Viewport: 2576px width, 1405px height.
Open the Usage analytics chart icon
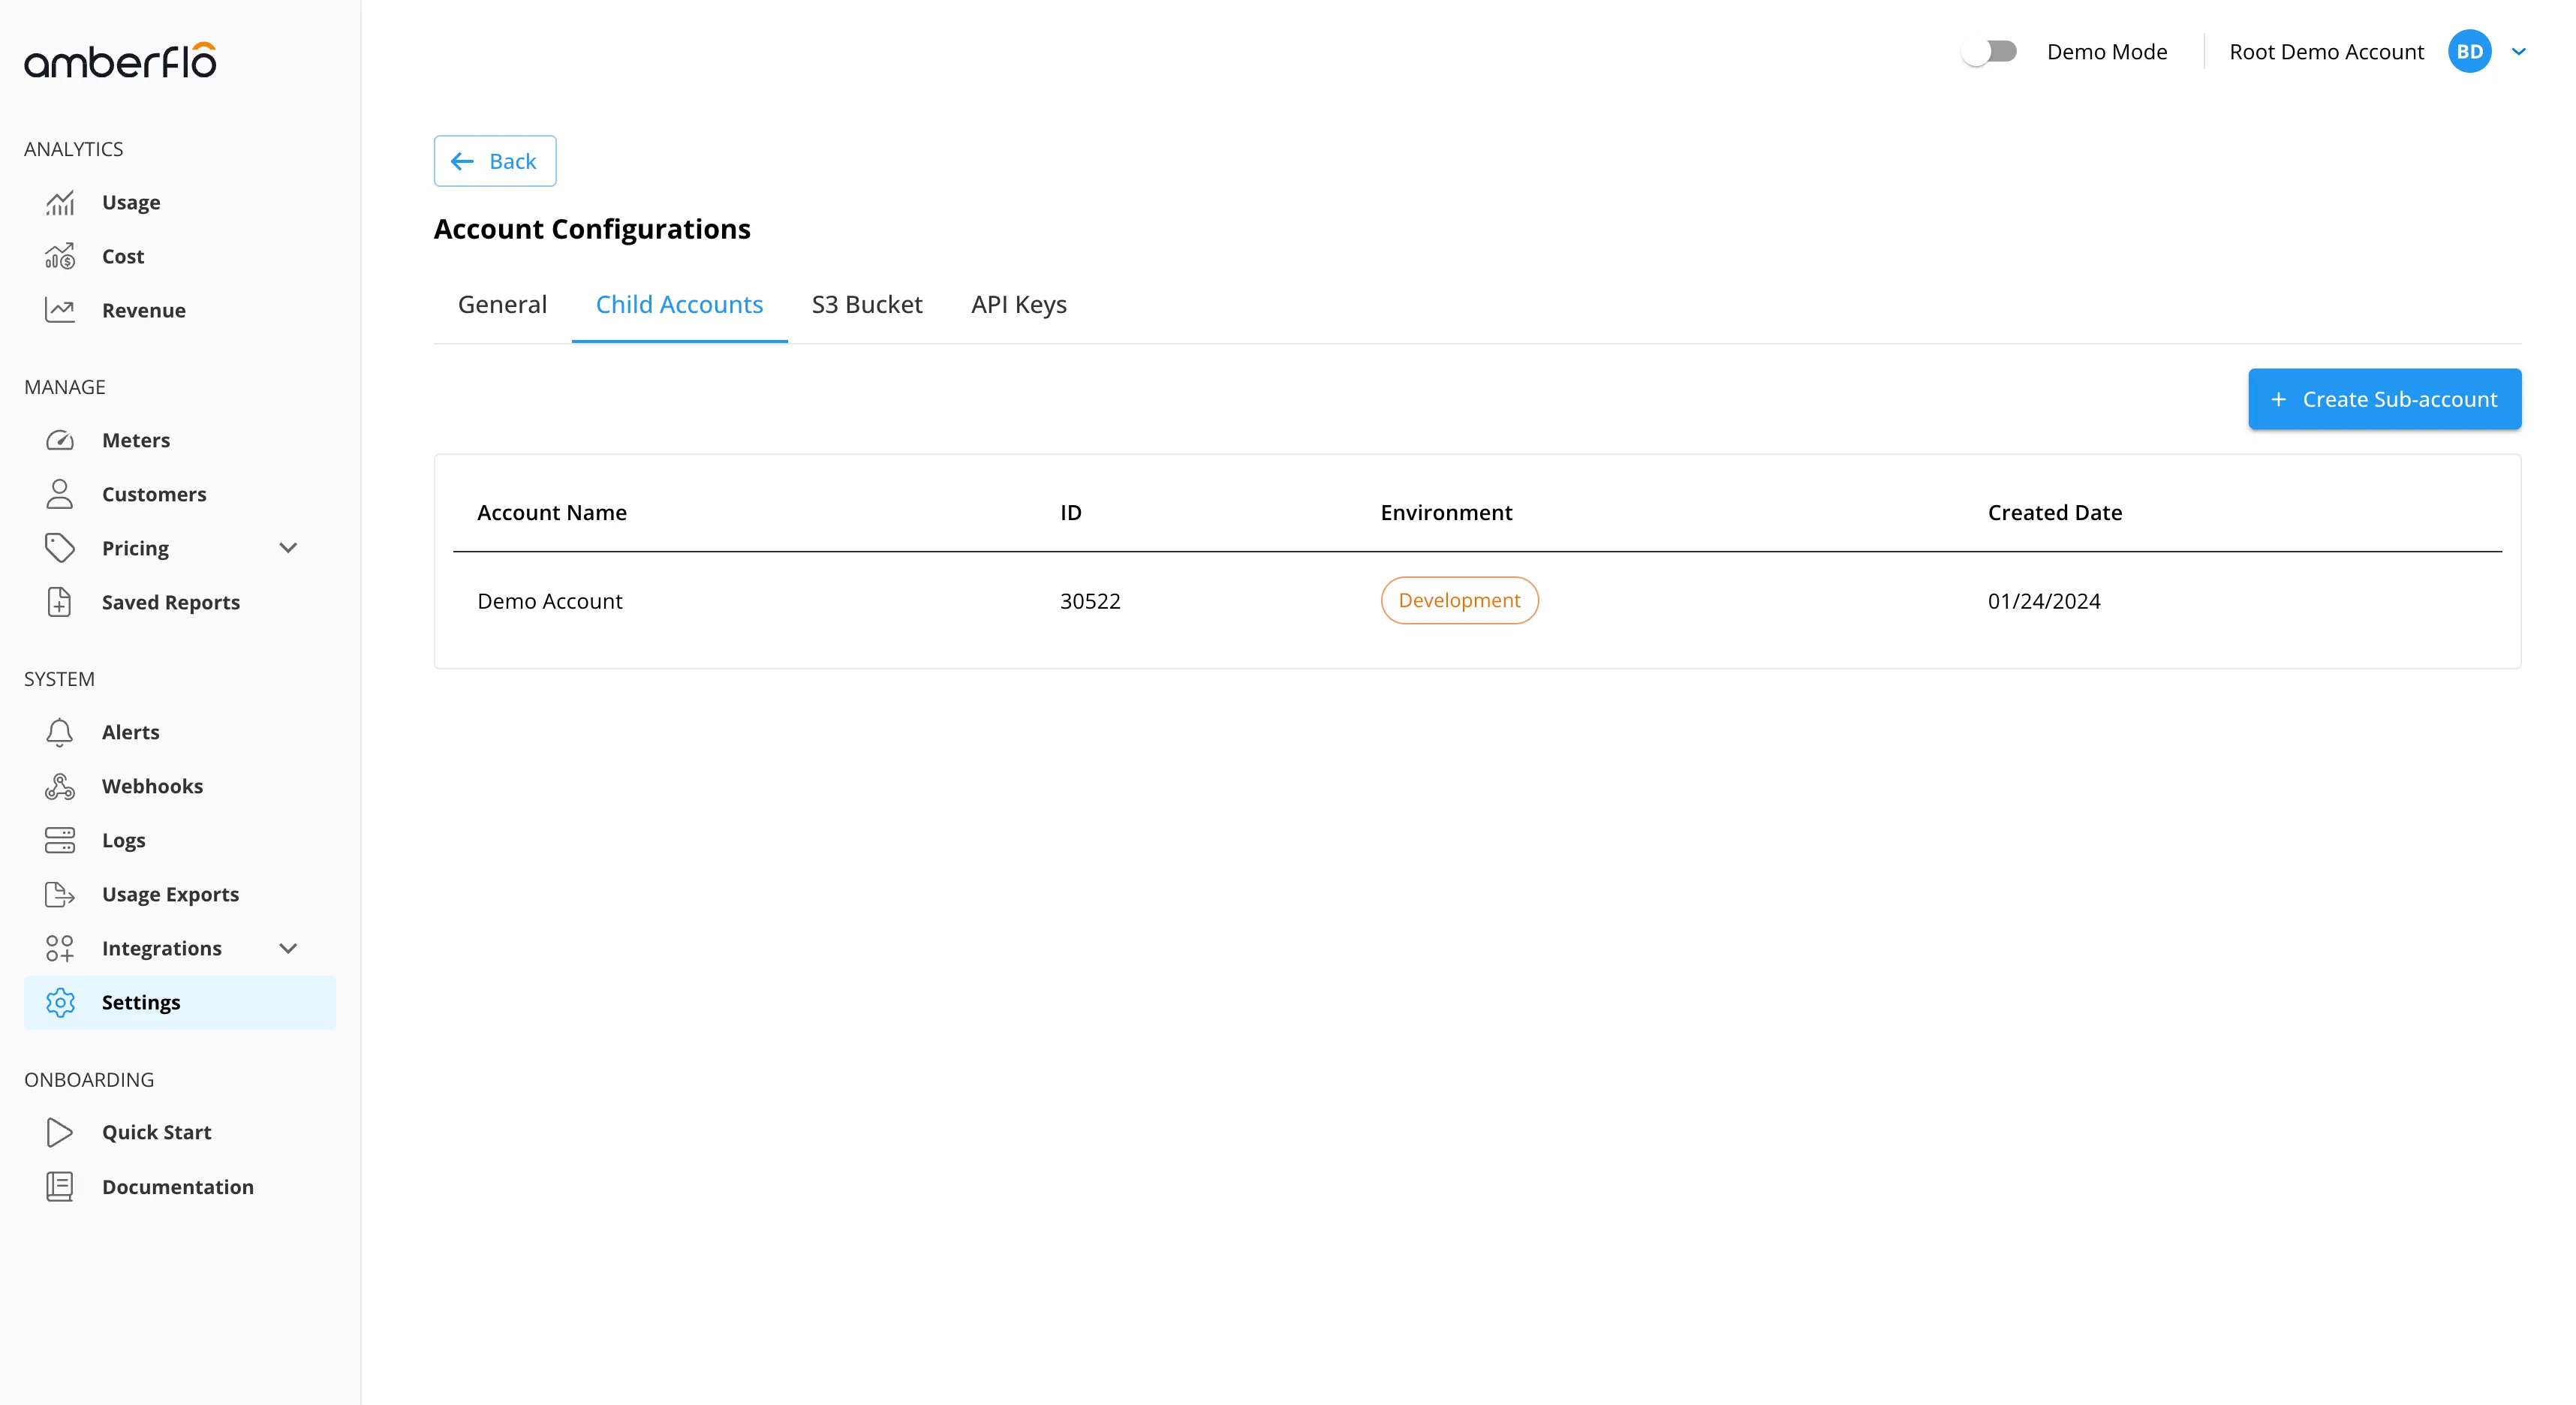tap(60, 203)
